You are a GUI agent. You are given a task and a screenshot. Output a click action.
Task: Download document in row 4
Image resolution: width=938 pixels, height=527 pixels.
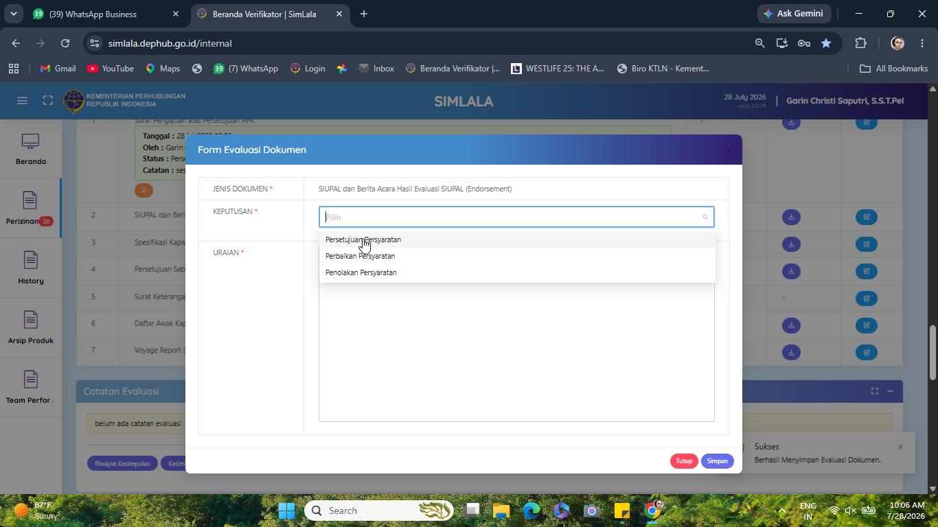click(x=791, y=271)
